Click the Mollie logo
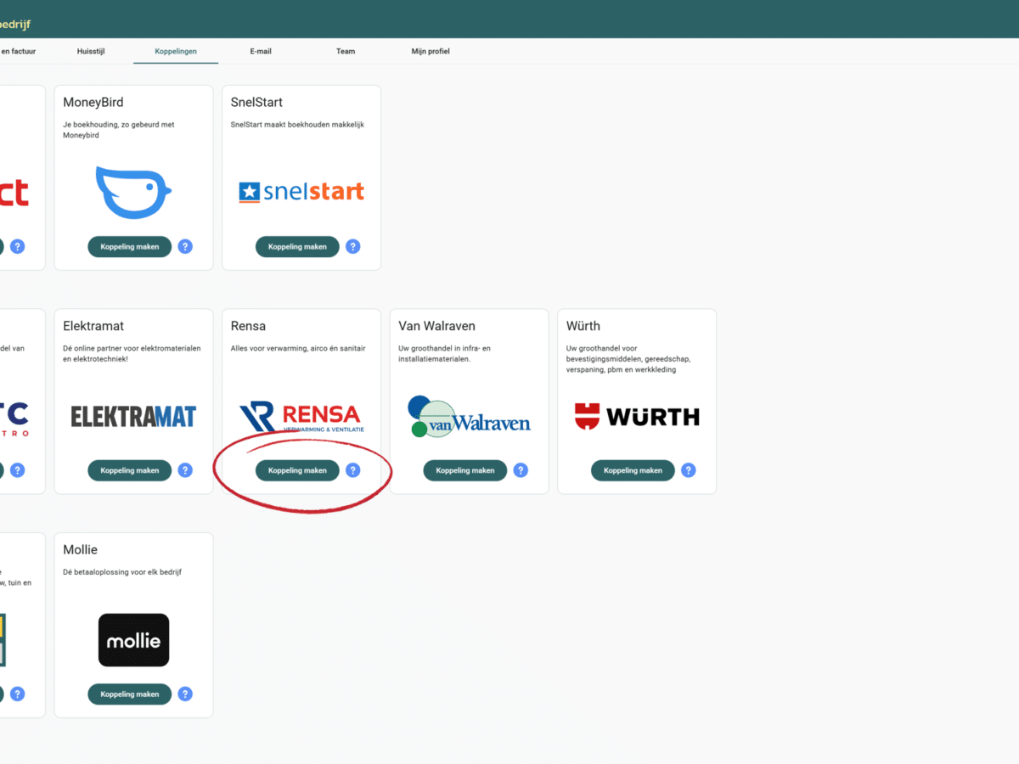Viewport: 1019px width, 764px height. point(133,640)
